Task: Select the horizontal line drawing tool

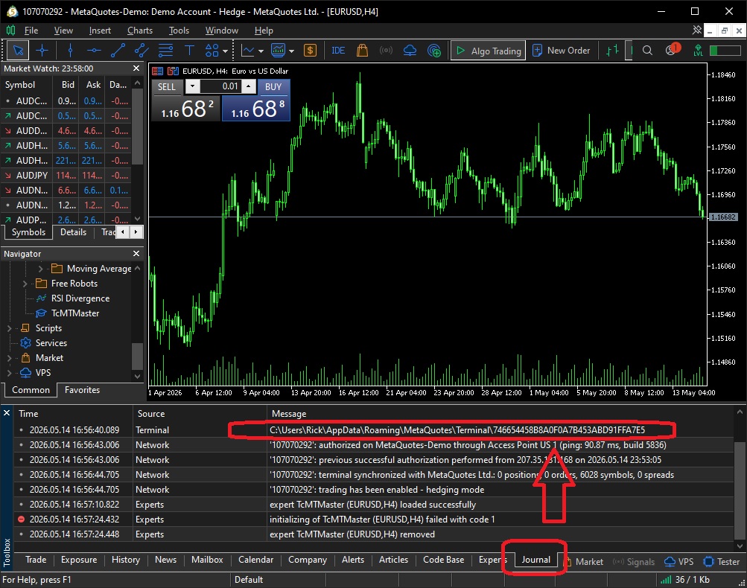Action: [94, 51]
